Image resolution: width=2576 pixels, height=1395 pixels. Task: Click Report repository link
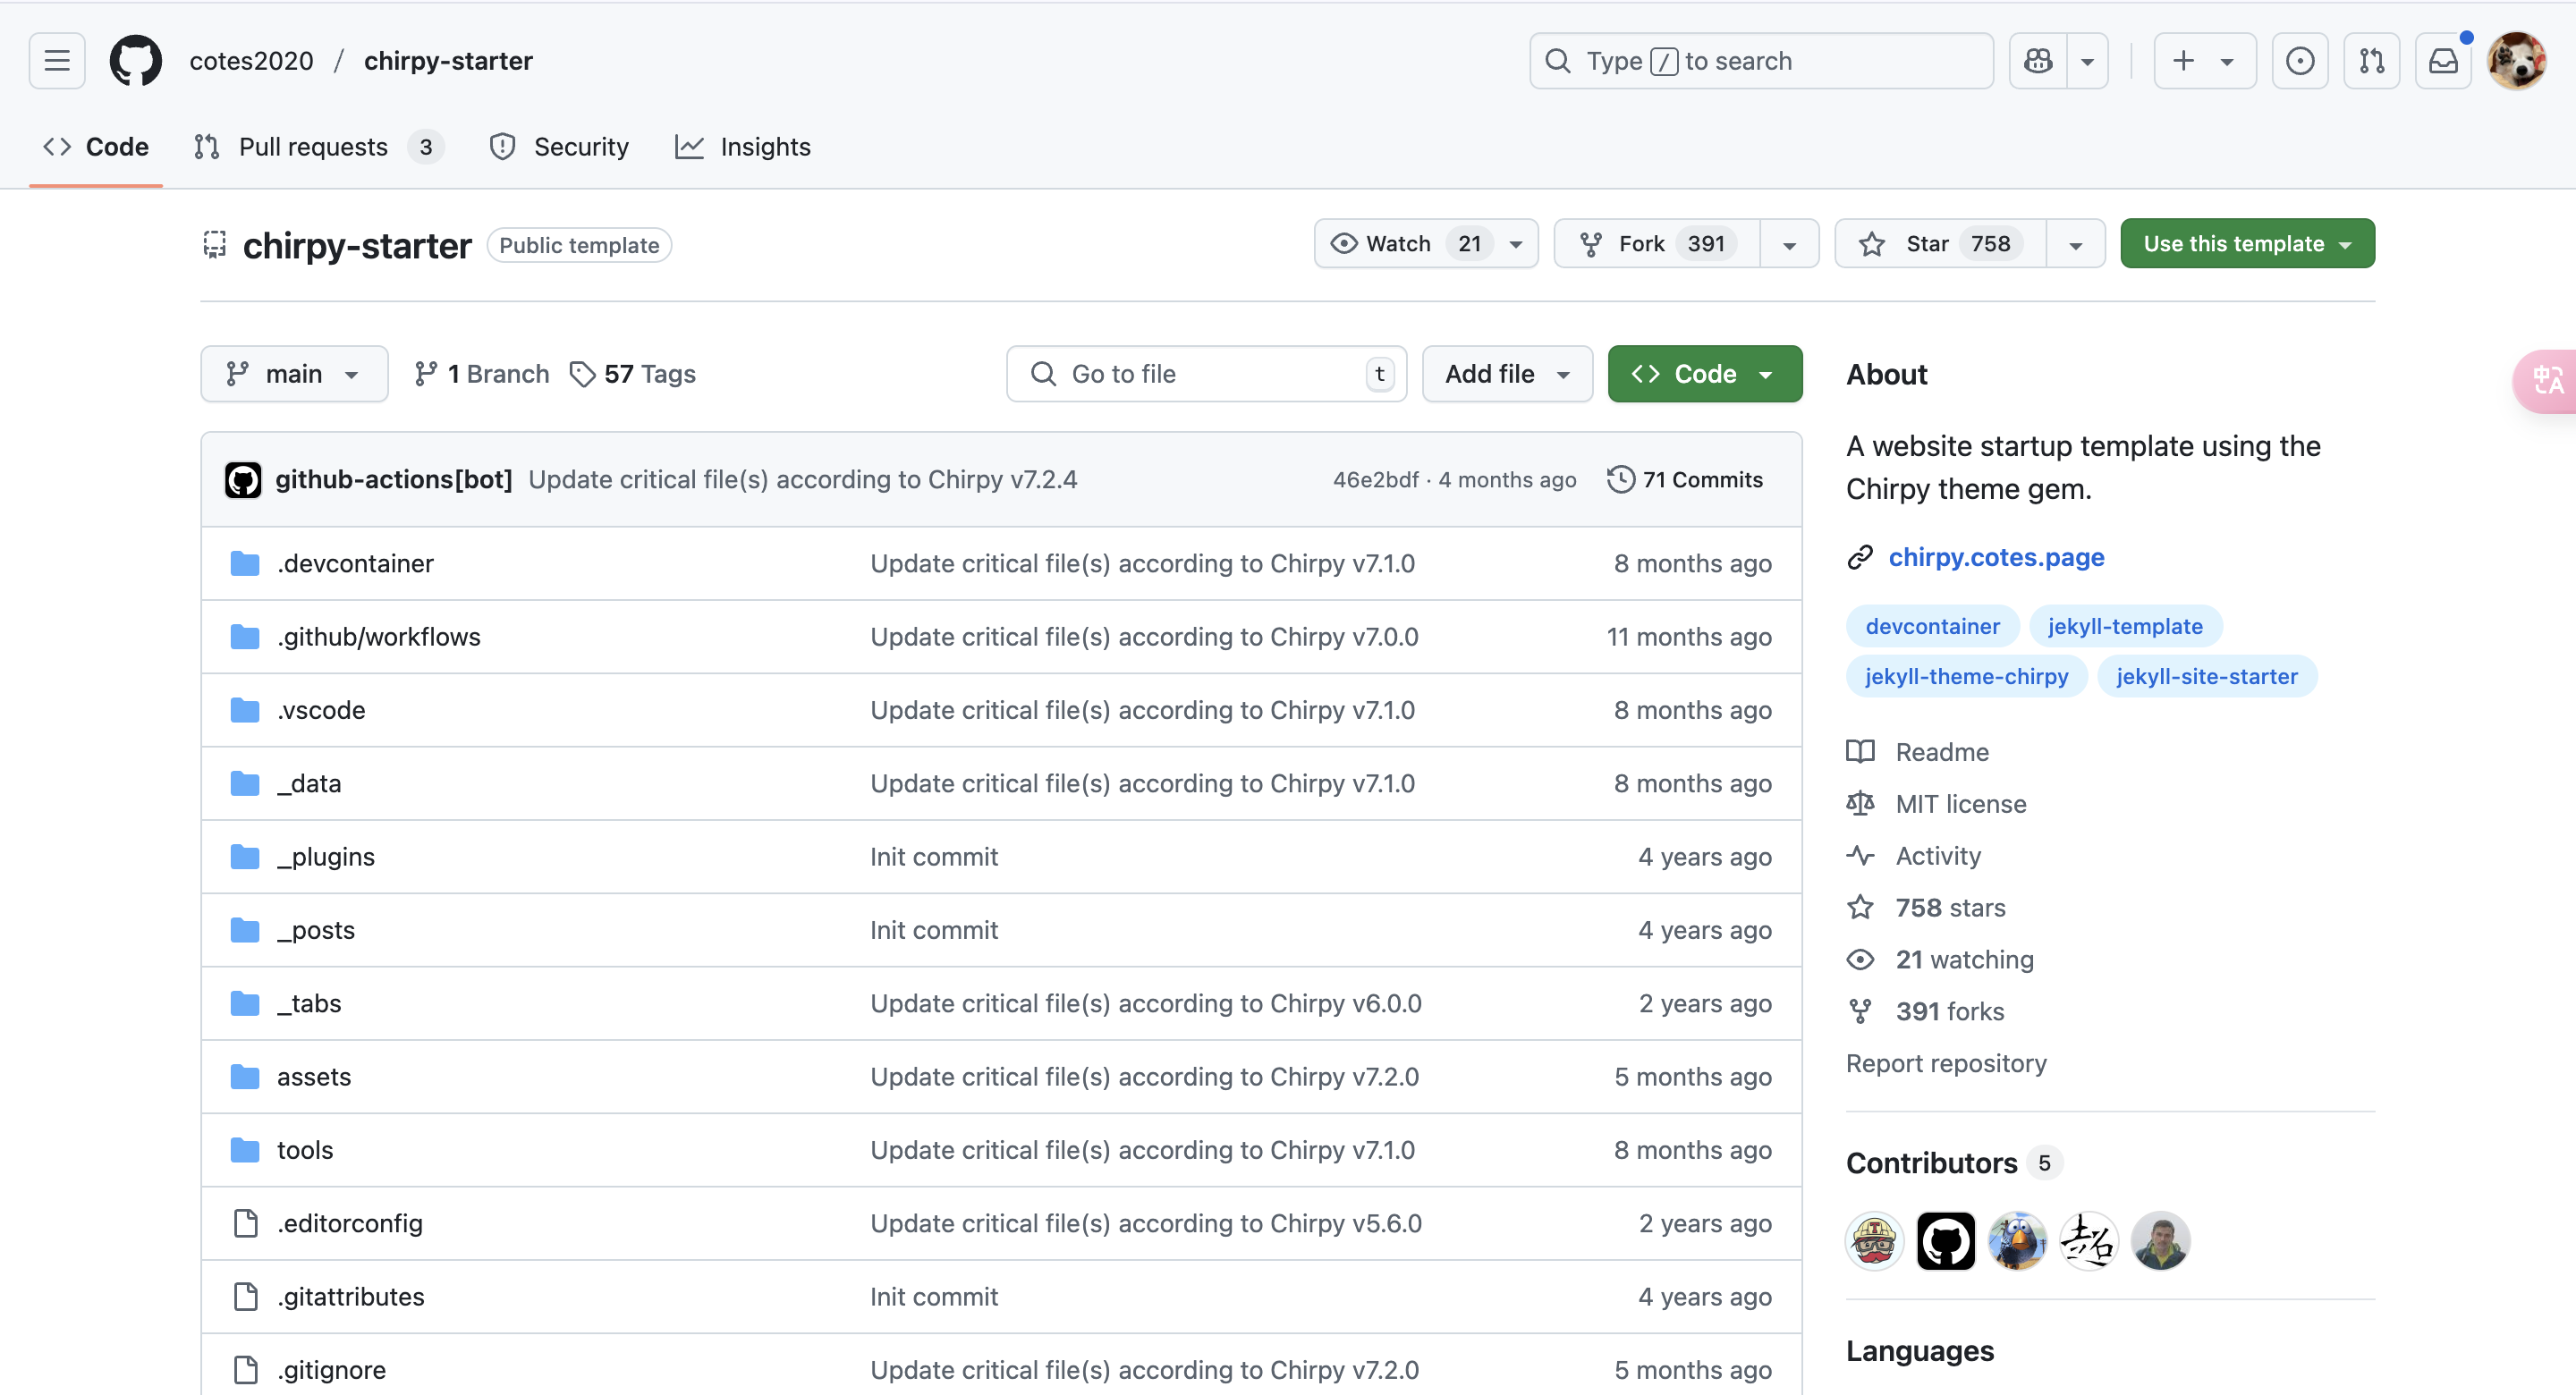pyautogui.click(x=1946, y=1063)
